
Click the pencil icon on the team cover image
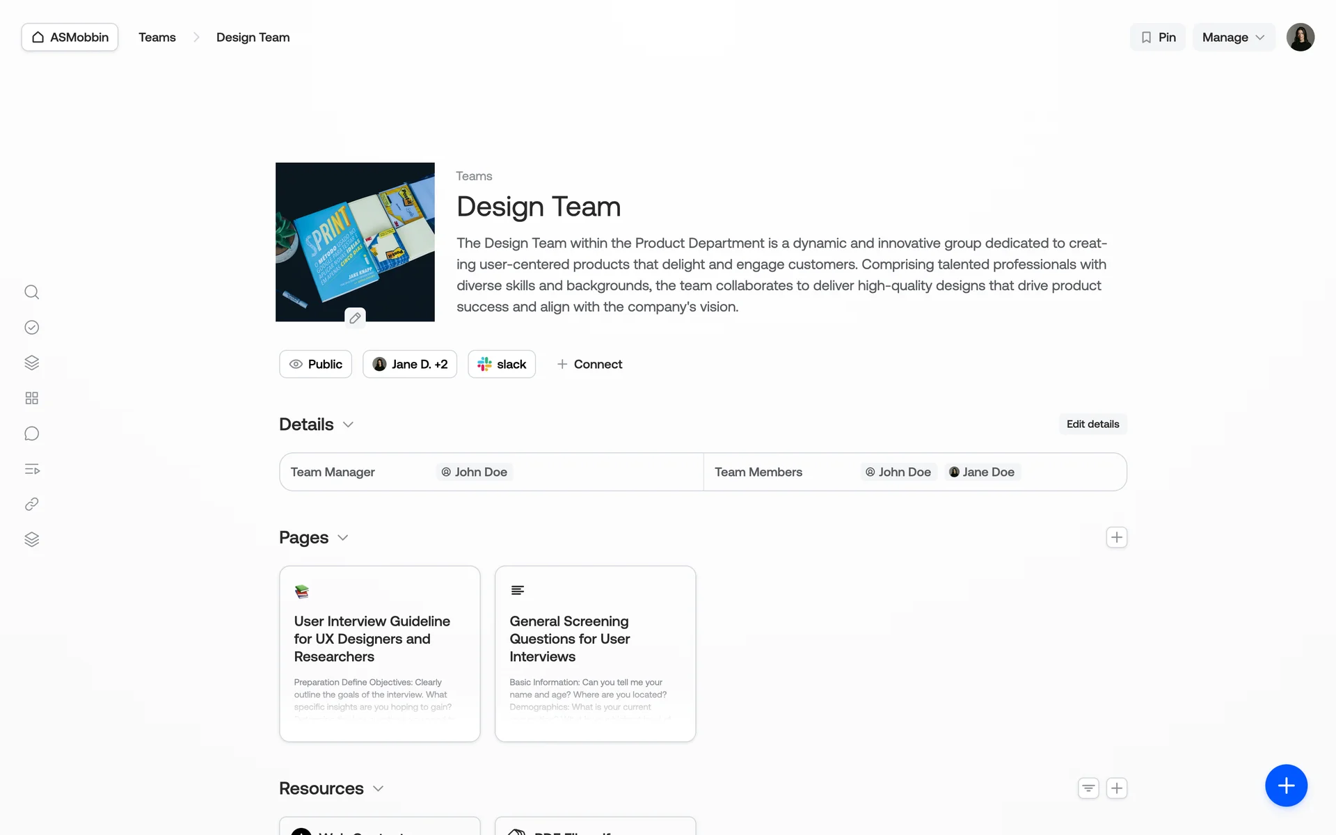(355, 318)
